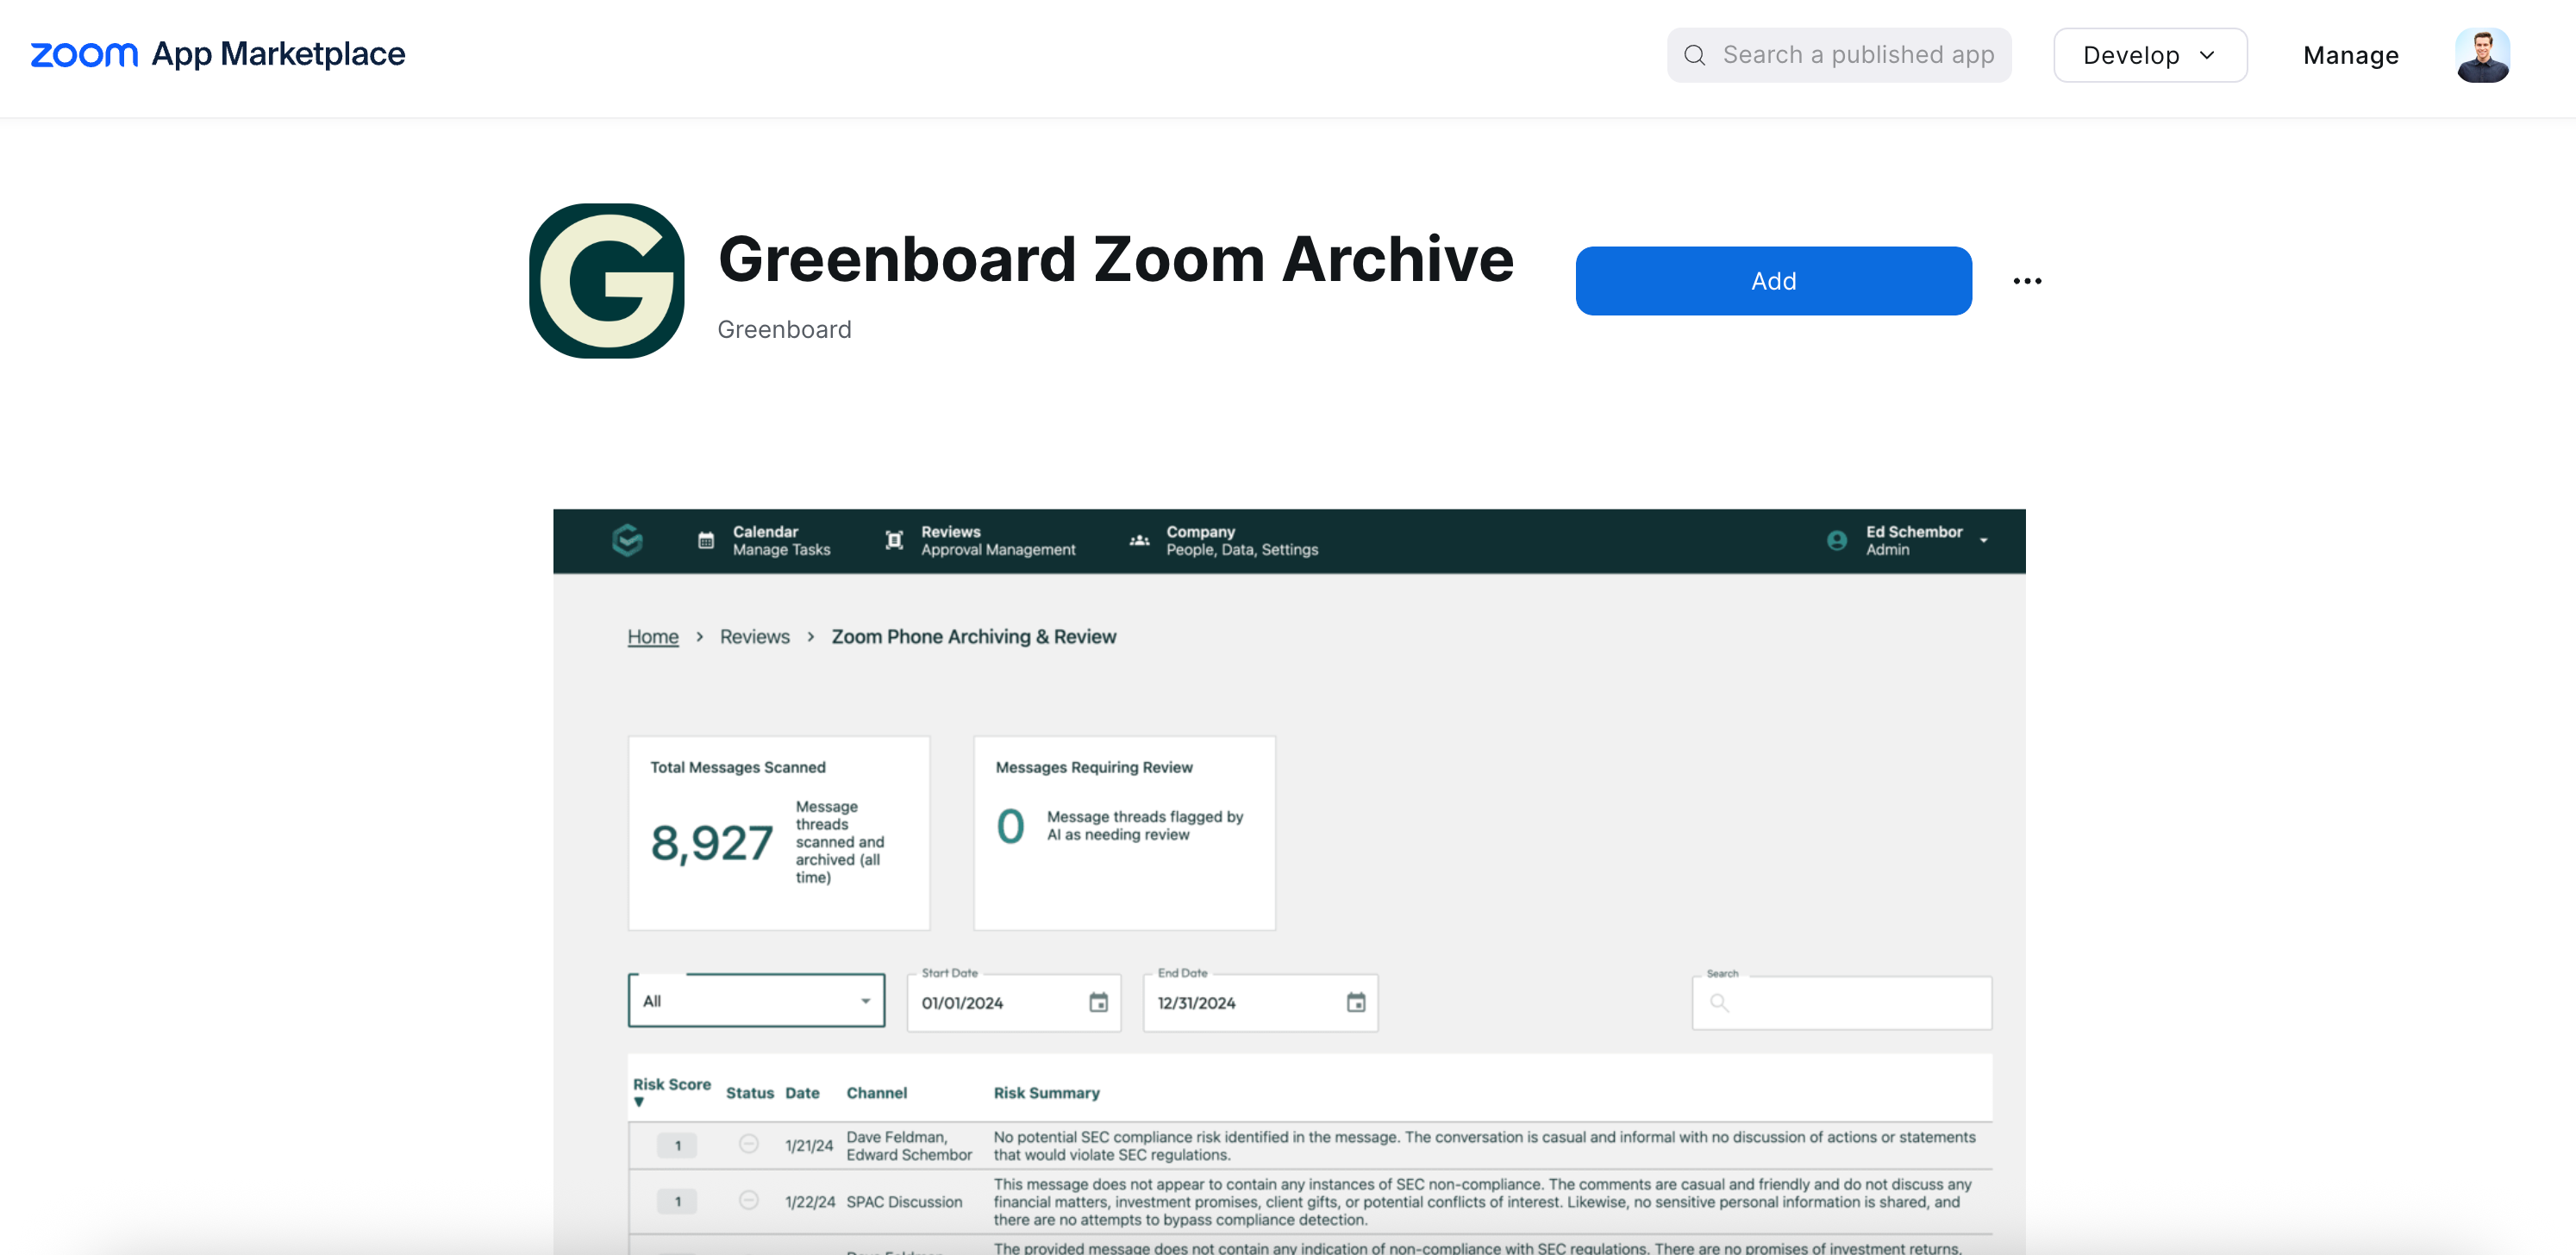This screenshot has height=1255, width=2576.
Task: Expand the Develop dropdown
Action: [x=2150, y=55]
